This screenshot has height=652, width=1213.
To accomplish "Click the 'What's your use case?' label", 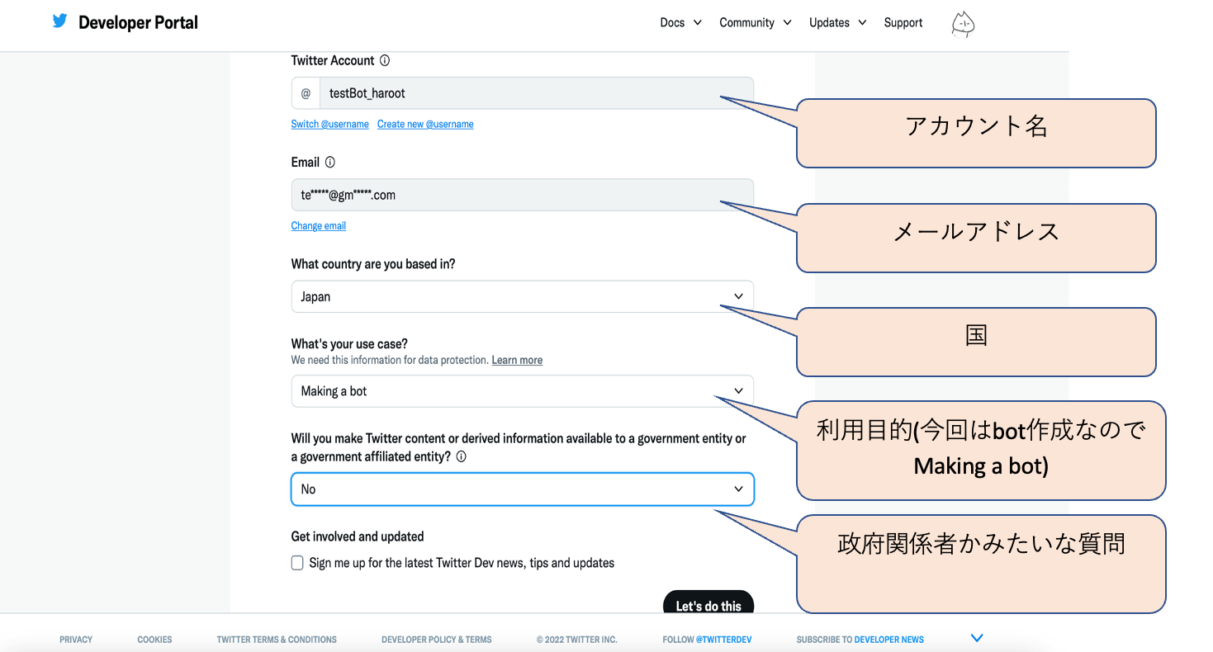I will pos(349,343).
